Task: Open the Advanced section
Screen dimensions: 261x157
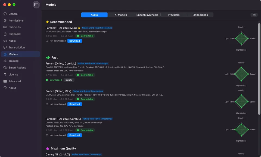Action: (20, 81)
